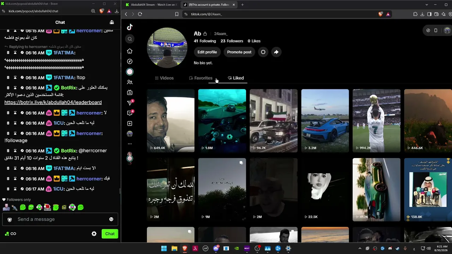
Task: Click the Promote post button
Action: click(239, 52)
